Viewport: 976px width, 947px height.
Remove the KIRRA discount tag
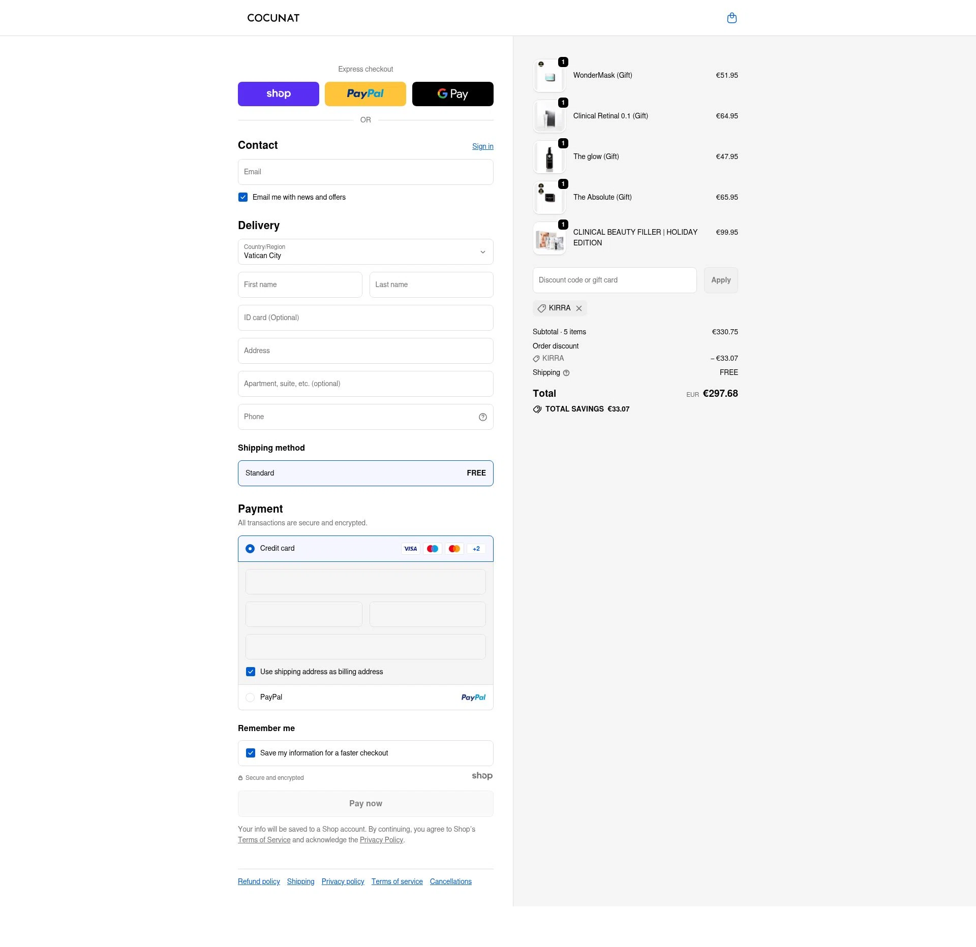[x=579, y=308]
